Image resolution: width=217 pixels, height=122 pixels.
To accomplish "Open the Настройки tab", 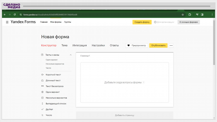I will 98,45.
